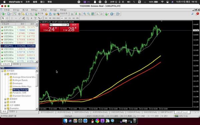
Task: Select the Fibonacci retracement tool
Action: point(28,18)
